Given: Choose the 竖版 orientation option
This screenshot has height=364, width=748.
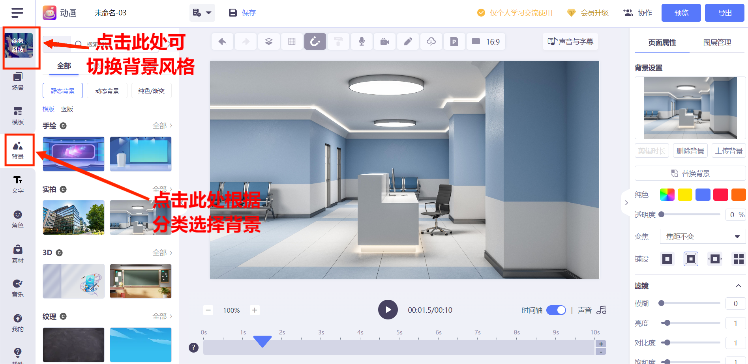Looking at the screenshot, I should click(67, 109).
